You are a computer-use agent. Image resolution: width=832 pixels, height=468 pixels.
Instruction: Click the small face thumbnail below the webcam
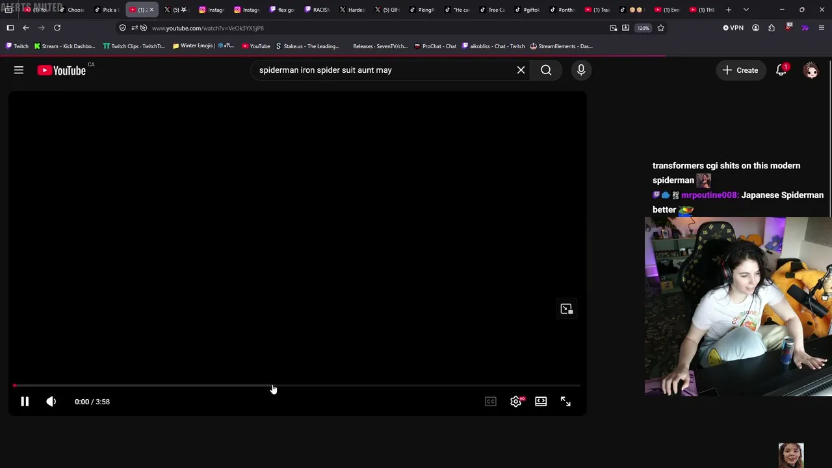pos(791,455)
